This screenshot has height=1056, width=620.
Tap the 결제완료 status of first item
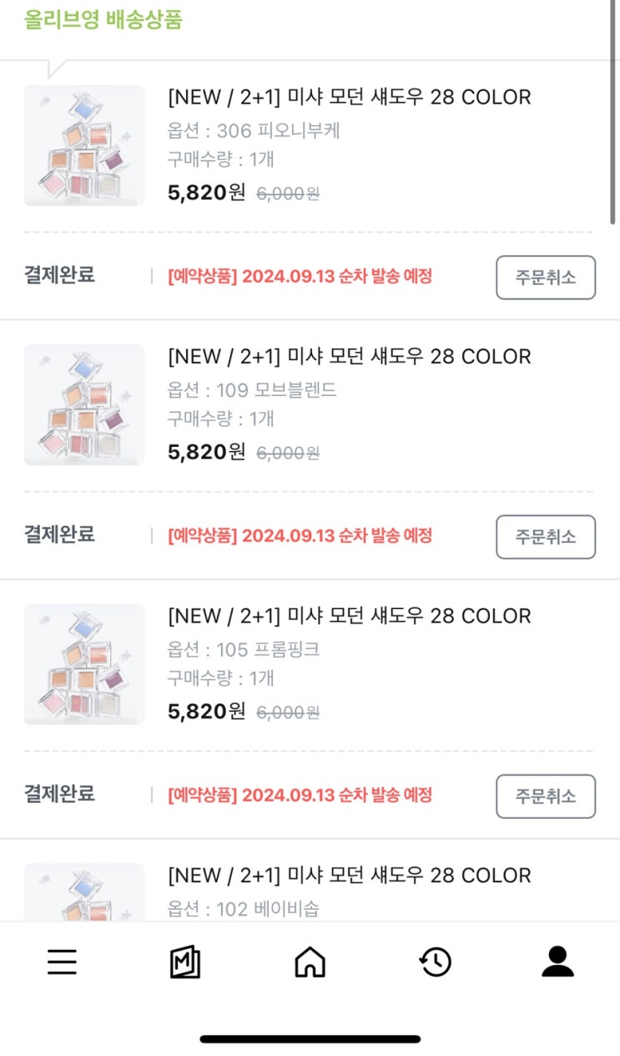[59, 275]
